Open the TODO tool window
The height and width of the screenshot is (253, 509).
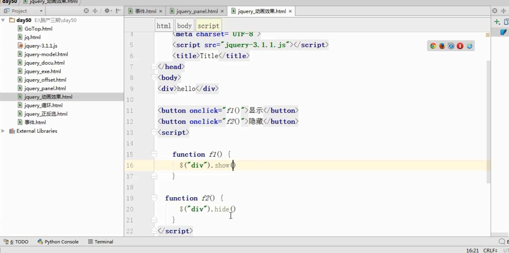pyautogui.click(x=16, y=242)
